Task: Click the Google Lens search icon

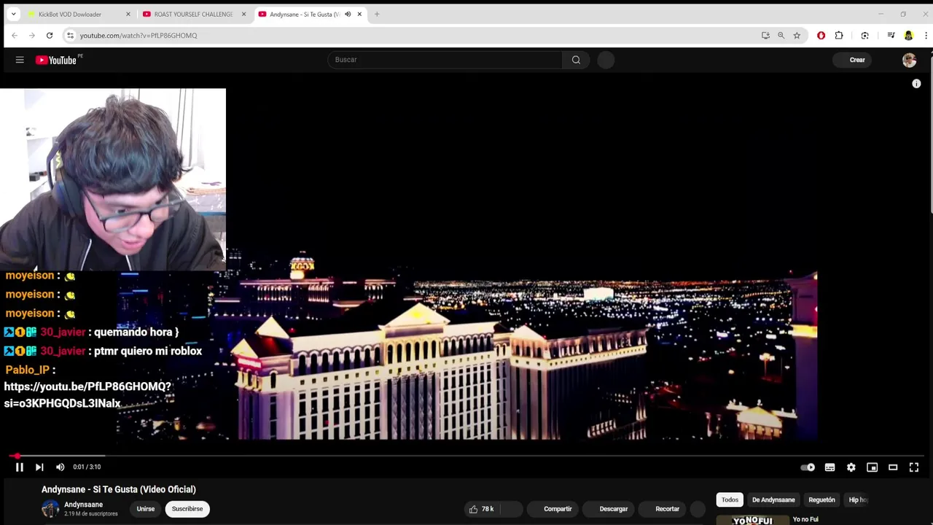Action: click(x=864, y=35)
